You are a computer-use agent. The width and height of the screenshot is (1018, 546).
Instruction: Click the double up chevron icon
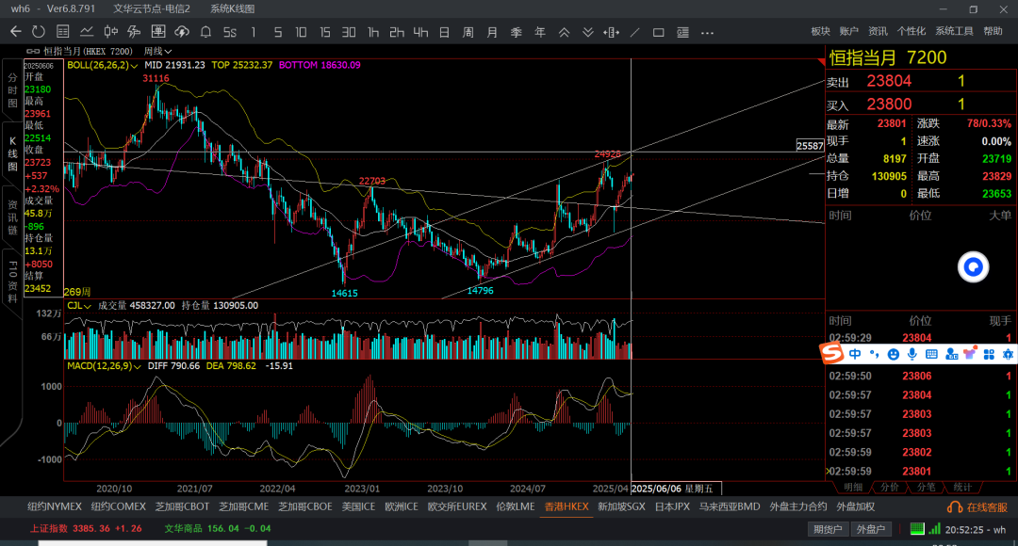point(565,32)
